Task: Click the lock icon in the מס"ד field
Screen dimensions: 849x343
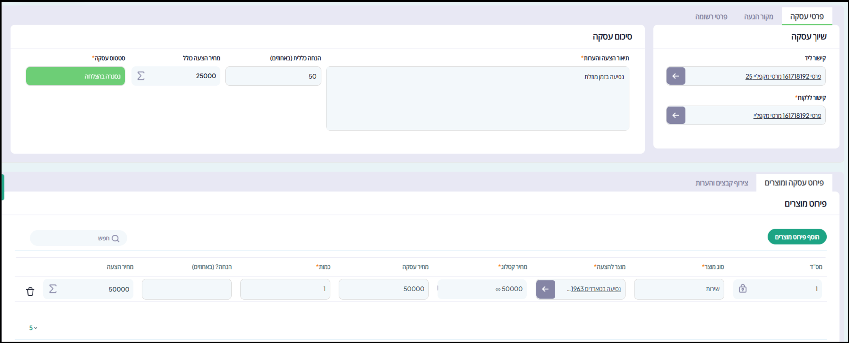Action: coord(743,289)
